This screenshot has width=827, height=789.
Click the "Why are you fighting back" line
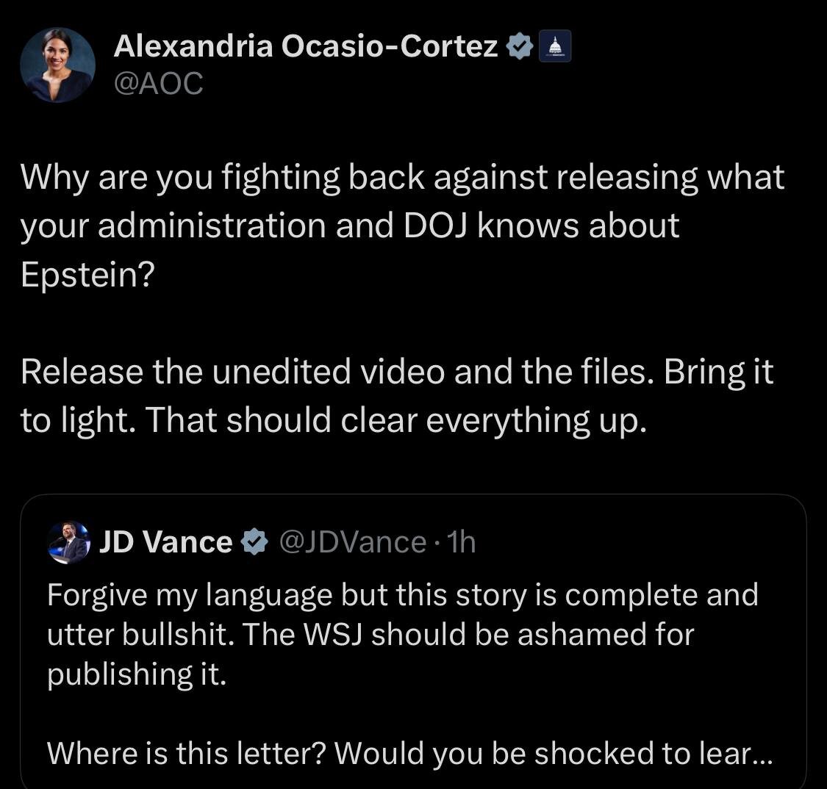pos(402,179)
